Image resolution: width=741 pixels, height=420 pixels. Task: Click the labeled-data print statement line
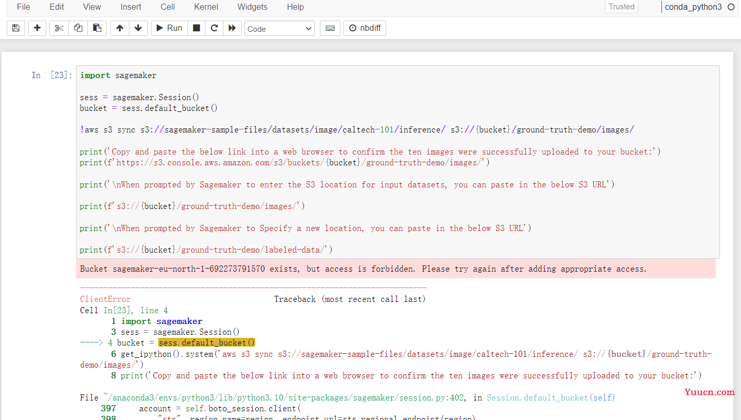tap(206, 250)
